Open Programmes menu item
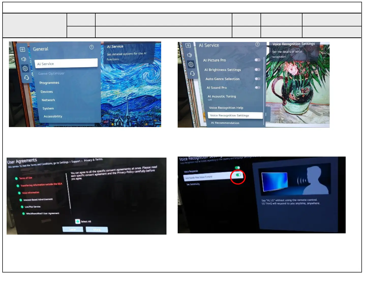 (49, 83)
